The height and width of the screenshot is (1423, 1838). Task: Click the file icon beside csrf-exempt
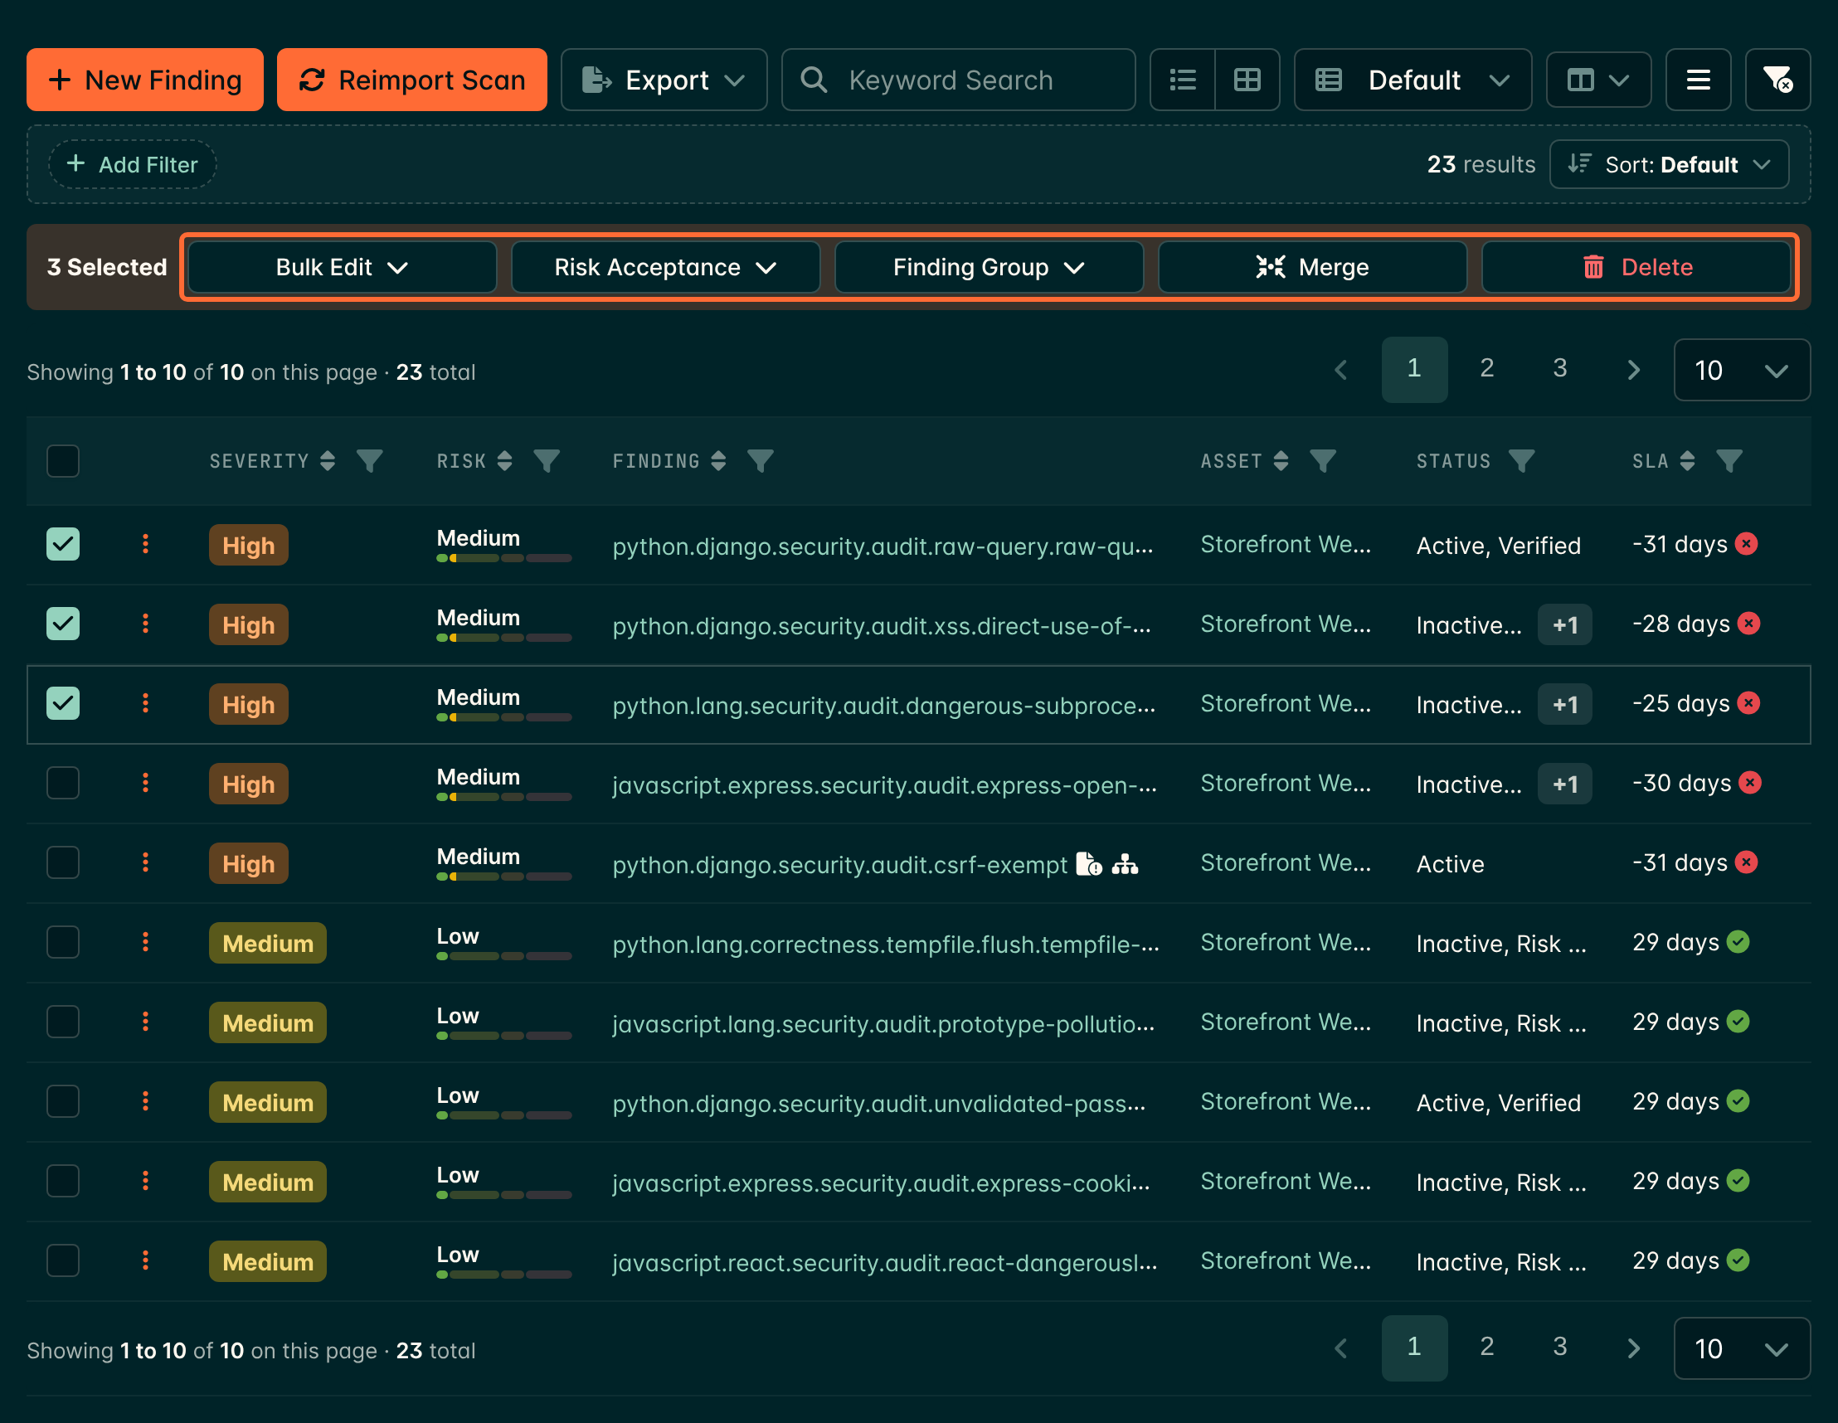point(1088,863)
